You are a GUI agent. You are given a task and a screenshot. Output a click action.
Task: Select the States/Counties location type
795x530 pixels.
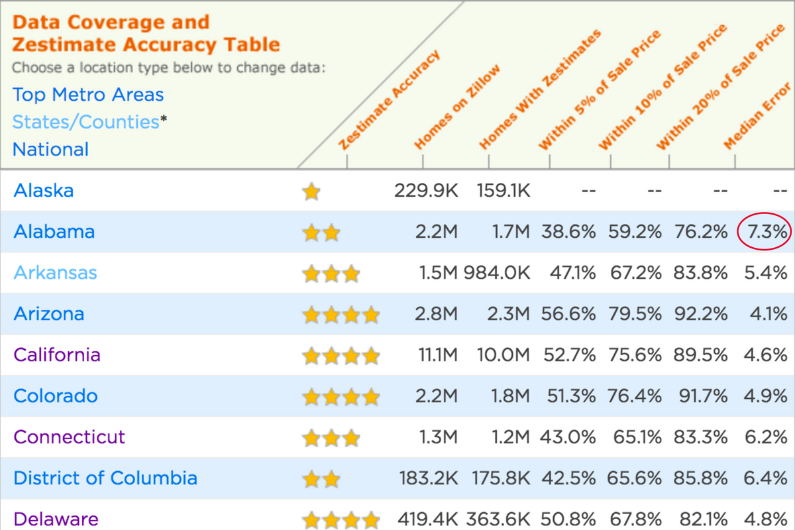point(85,122)
